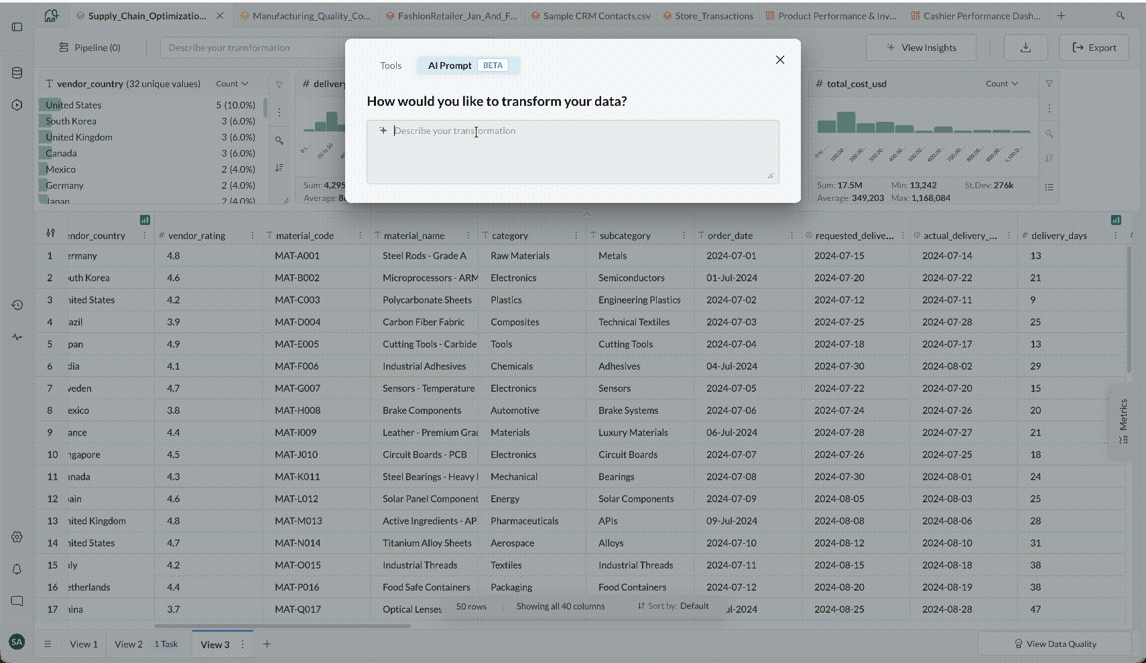Open the history icon in left sidebar

tap(17, 305)
